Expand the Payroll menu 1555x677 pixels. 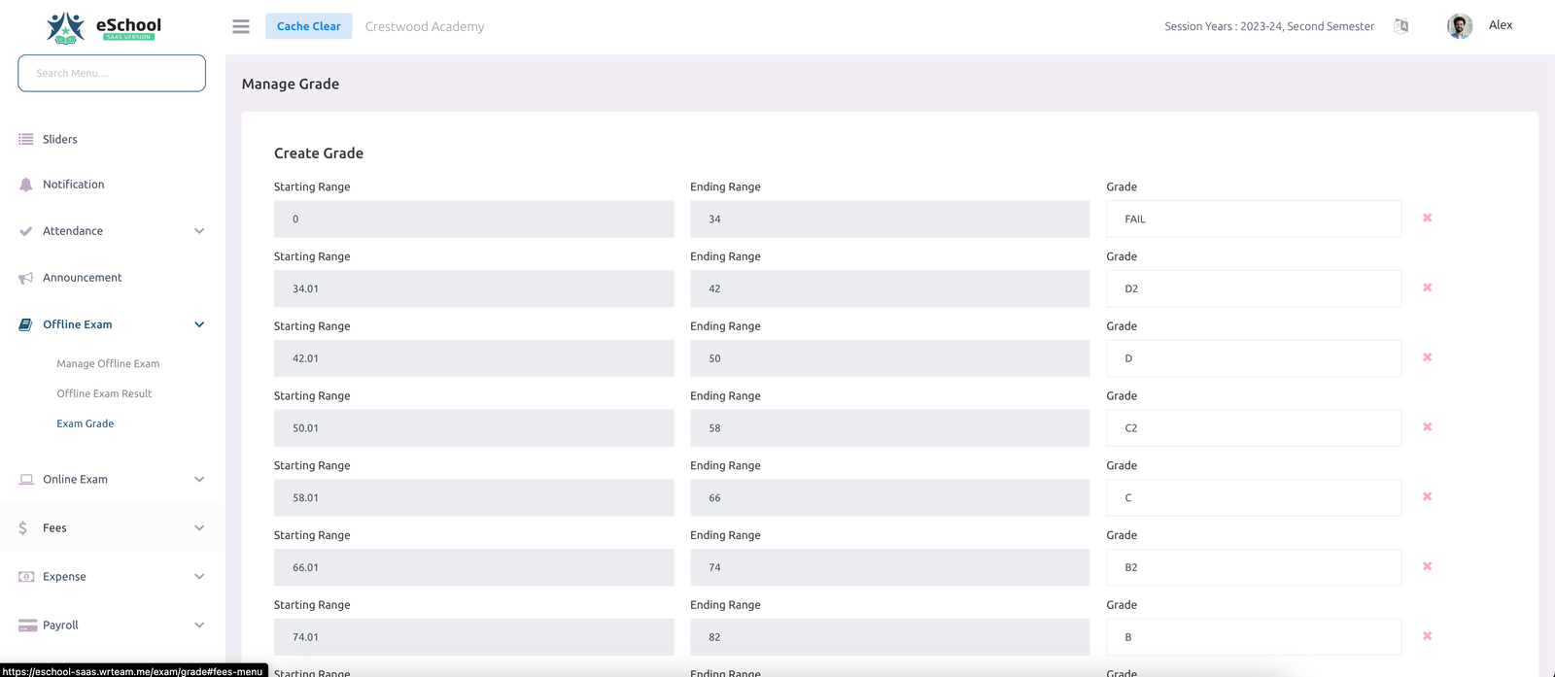(x=199, y=626)
